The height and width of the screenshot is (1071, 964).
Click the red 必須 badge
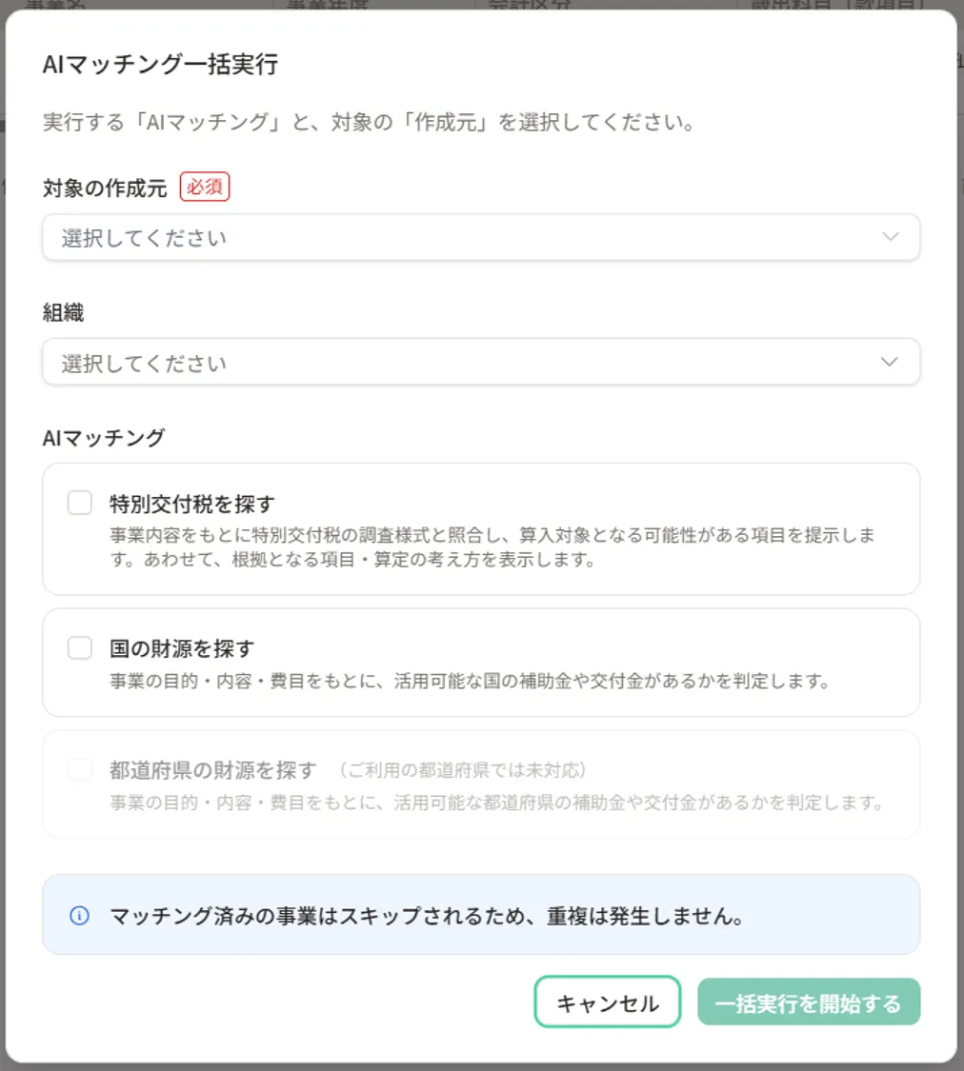(x=204, y=187)
